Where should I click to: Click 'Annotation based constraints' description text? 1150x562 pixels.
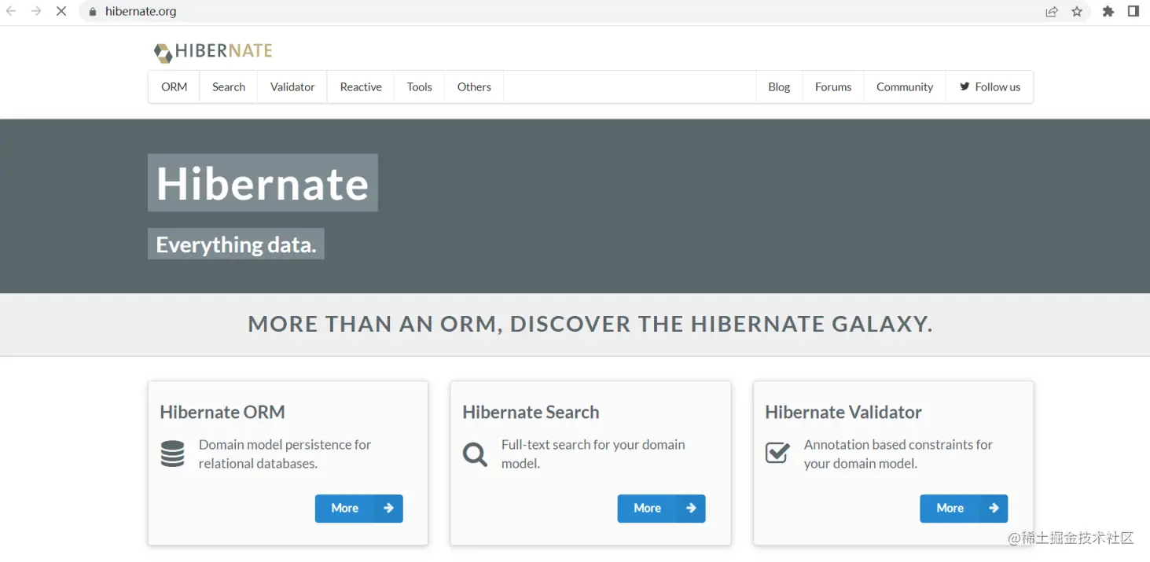(898, 454)
